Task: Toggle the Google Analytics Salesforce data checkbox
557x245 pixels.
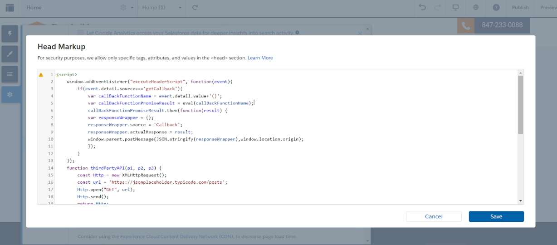Action: pyautogui.click(x=80, y=33)
